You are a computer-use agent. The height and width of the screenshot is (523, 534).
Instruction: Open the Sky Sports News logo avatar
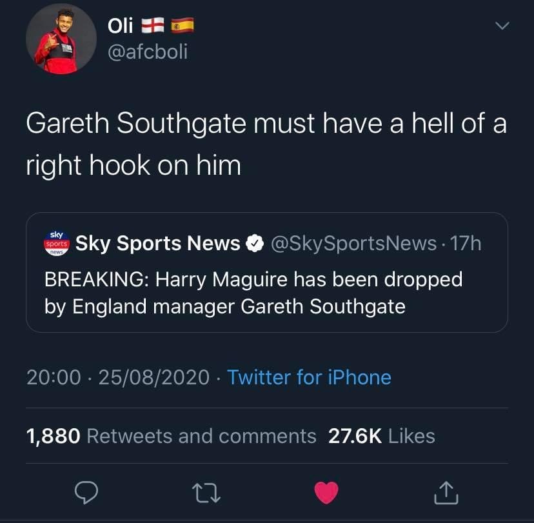(57, 243)
